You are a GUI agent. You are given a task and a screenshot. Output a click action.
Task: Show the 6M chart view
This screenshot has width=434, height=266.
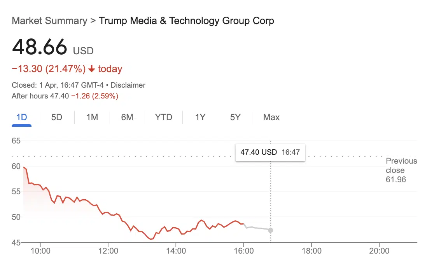[127, 117]
